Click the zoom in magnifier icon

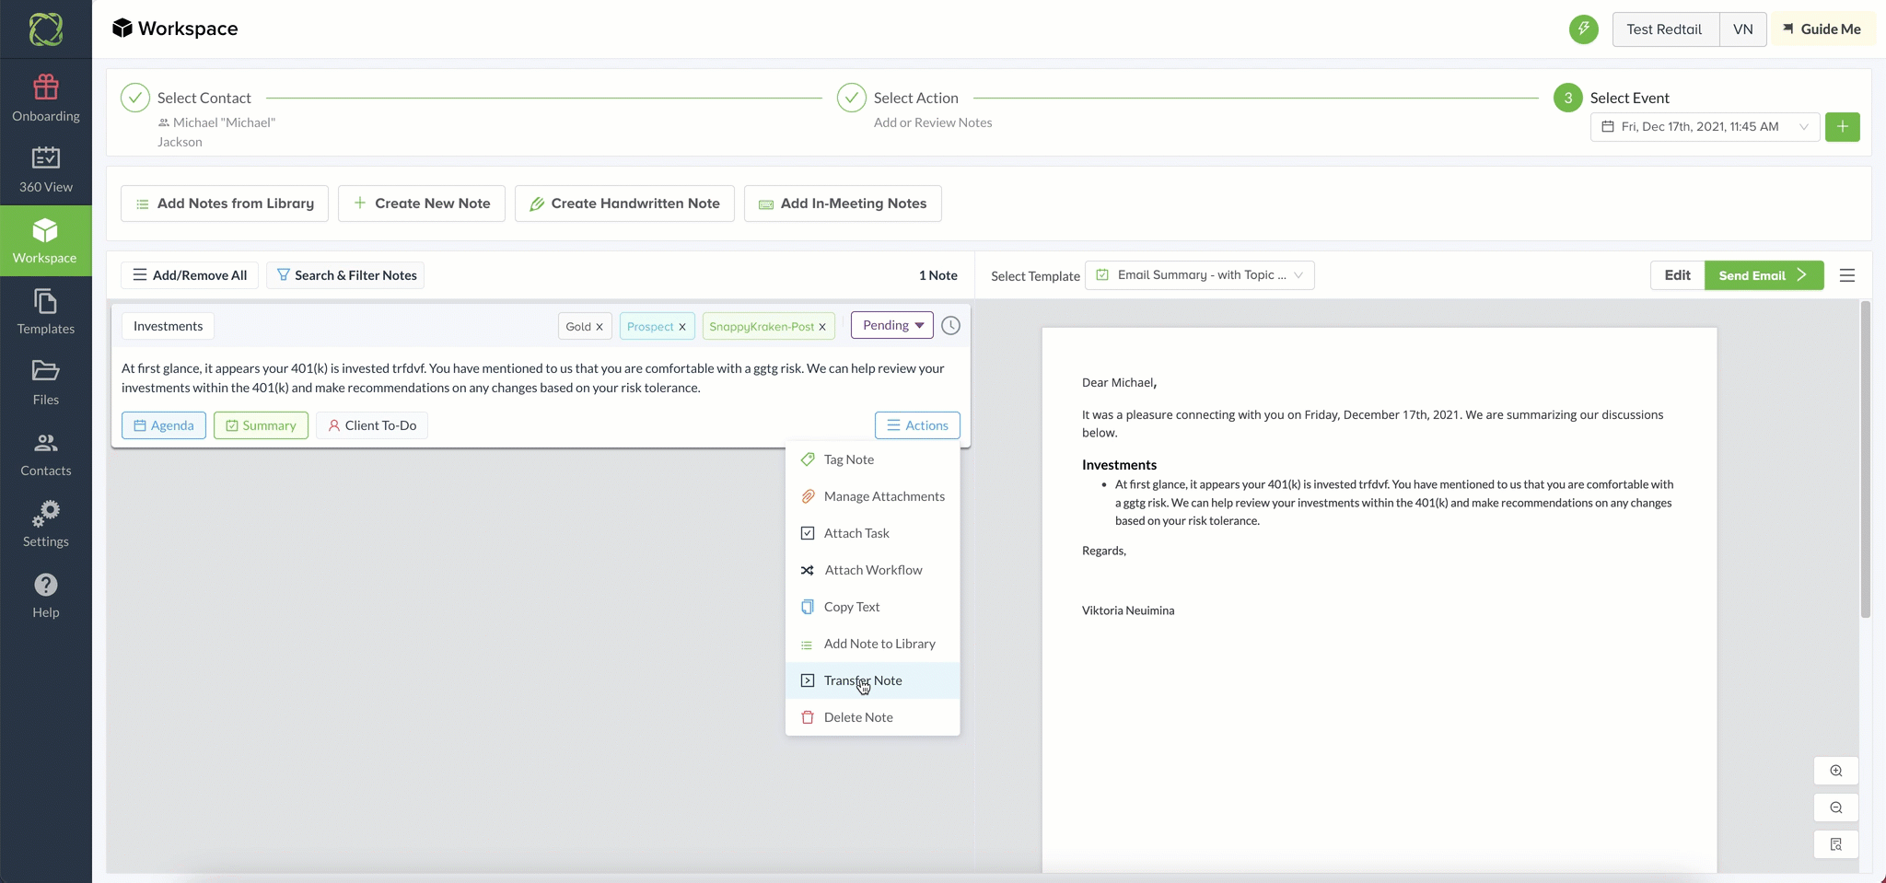coord(1835,771)
